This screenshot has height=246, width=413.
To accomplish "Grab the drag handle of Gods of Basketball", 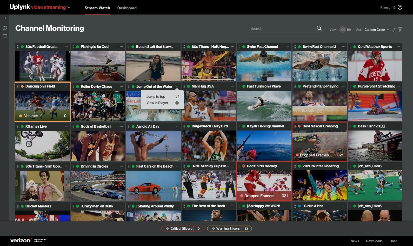I will [73, 126].
